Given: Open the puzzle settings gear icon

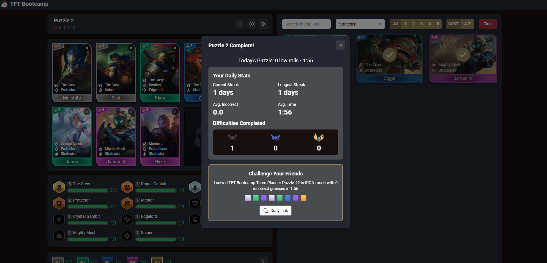Looking at the screenshot, I should pyautogui.click(x=263, y=24).
